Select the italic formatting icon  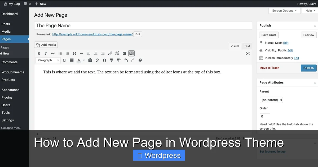46,53
